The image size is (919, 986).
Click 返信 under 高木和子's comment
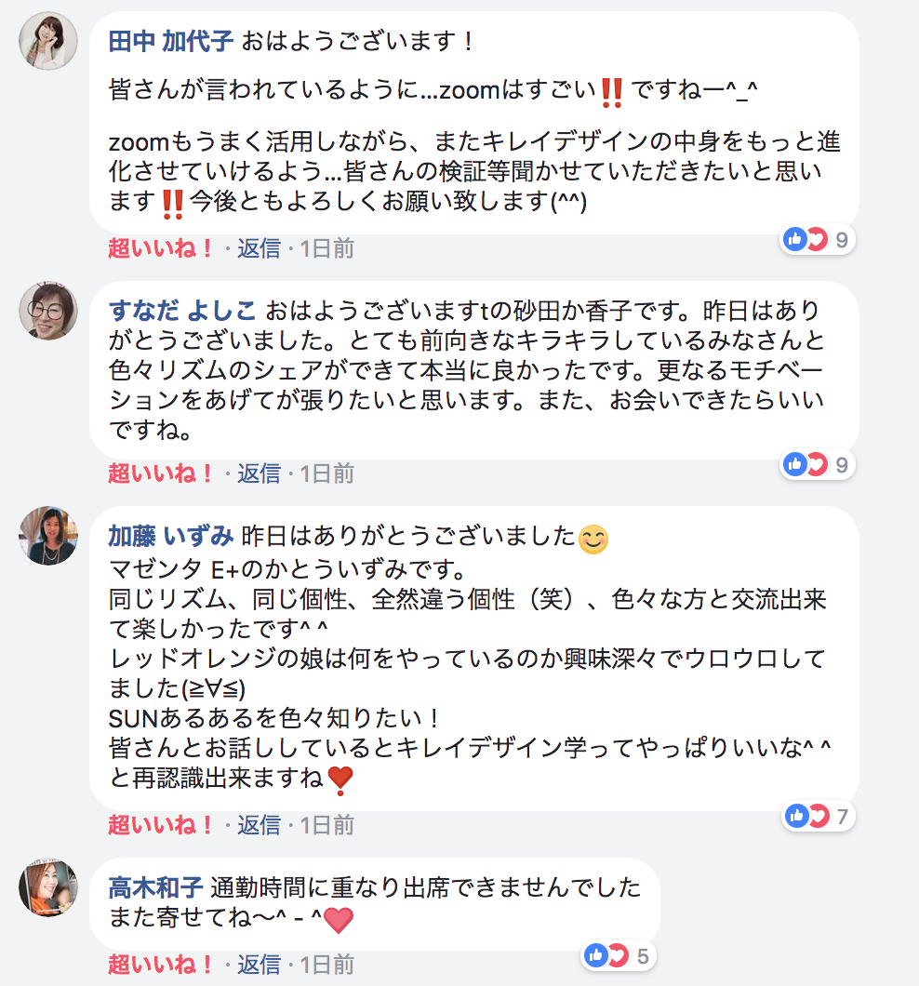[259, 965]
